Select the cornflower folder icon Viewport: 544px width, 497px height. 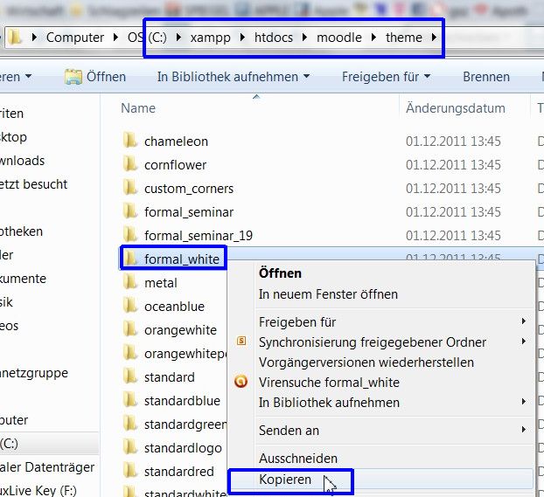tap(130, 164)
